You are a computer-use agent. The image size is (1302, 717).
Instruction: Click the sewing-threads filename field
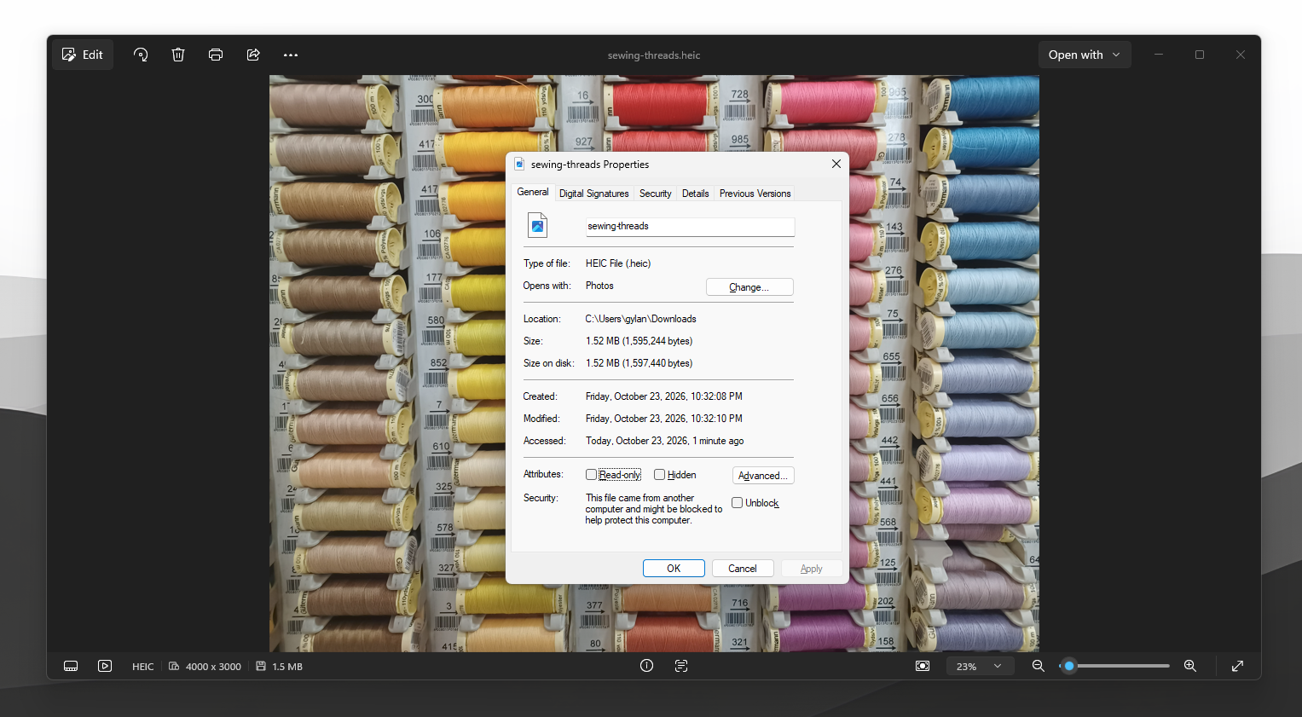[x=690, y=226]
